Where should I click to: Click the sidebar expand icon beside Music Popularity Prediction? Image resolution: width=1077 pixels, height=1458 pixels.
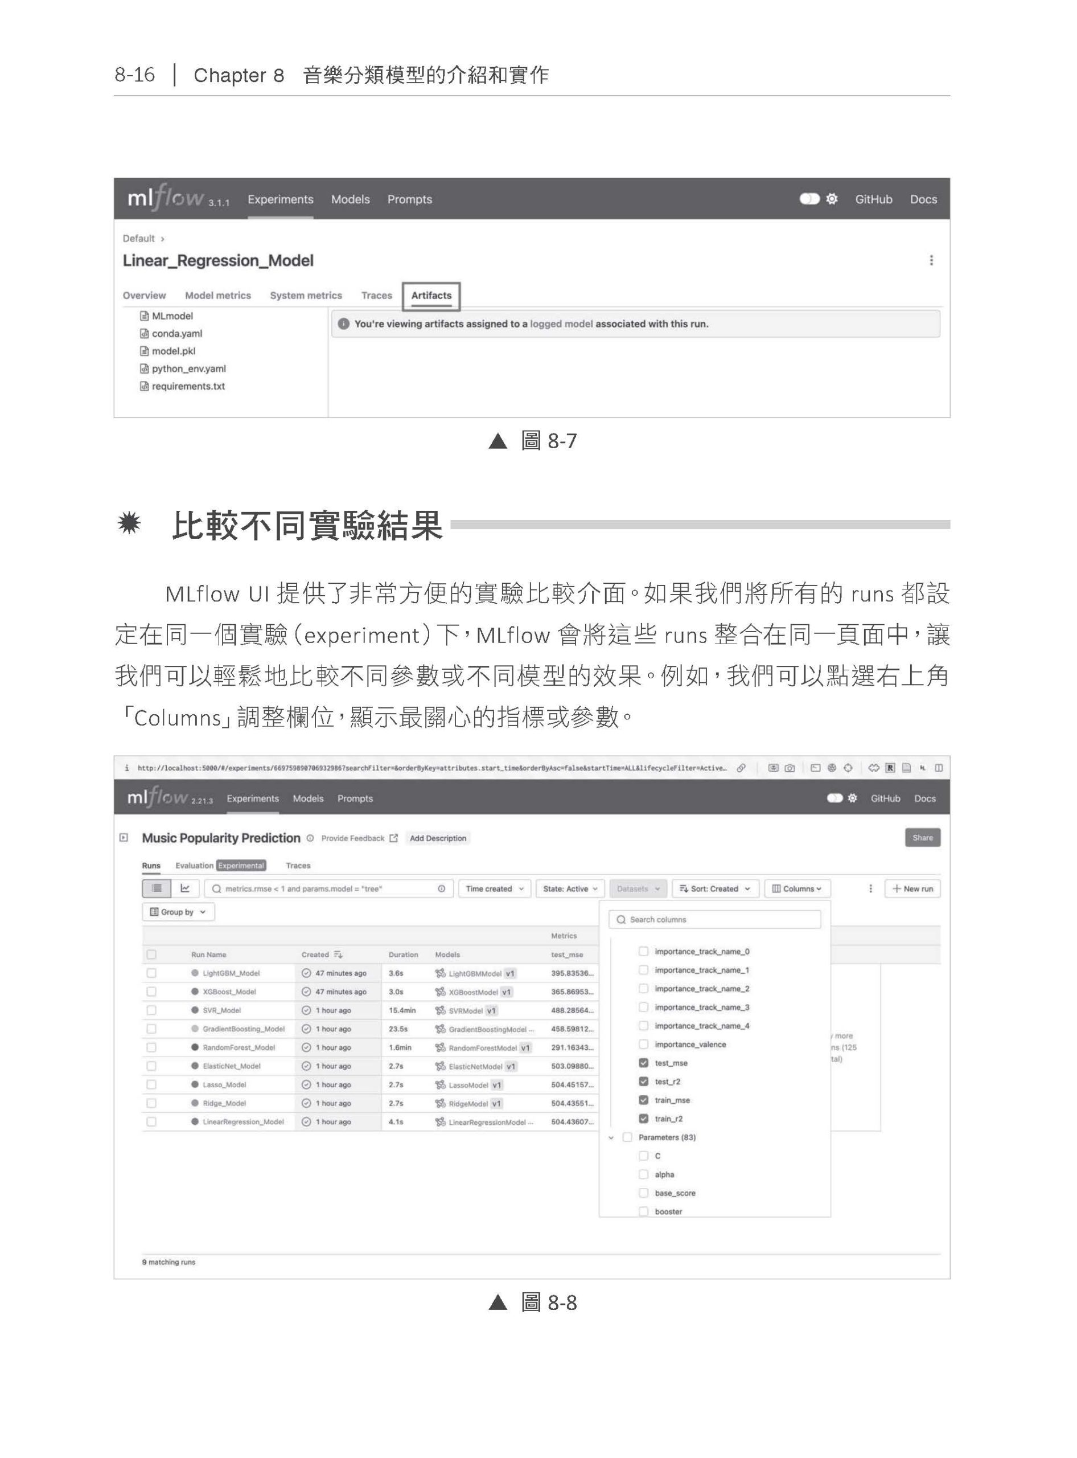tap(124, 838)
